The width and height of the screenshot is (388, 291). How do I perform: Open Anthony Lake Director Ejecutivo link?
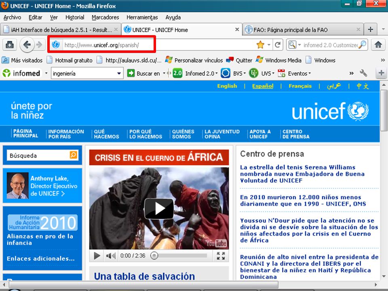(x=54, y=186)
